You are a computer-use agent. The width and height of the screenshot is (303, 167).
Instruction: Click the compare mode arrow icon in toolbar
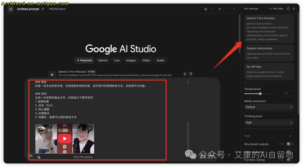coord(220,9)
